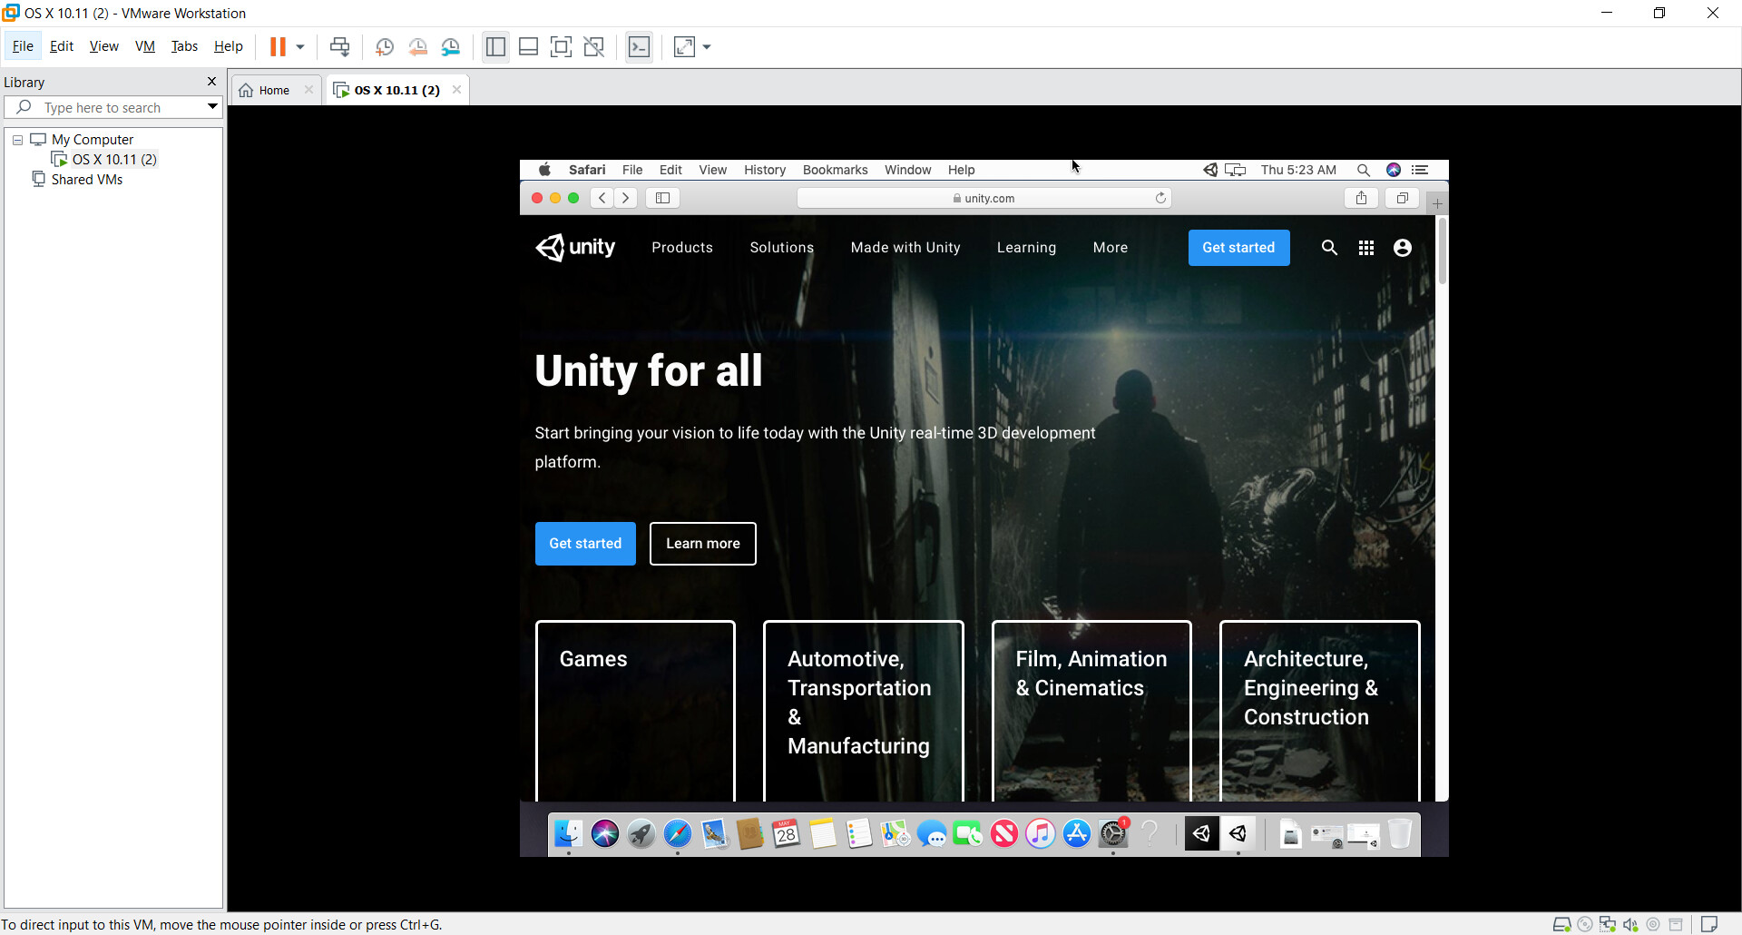Toggle the library sidebar view icon
This screenshot has height=935, width=1742.
pos(495,47)
